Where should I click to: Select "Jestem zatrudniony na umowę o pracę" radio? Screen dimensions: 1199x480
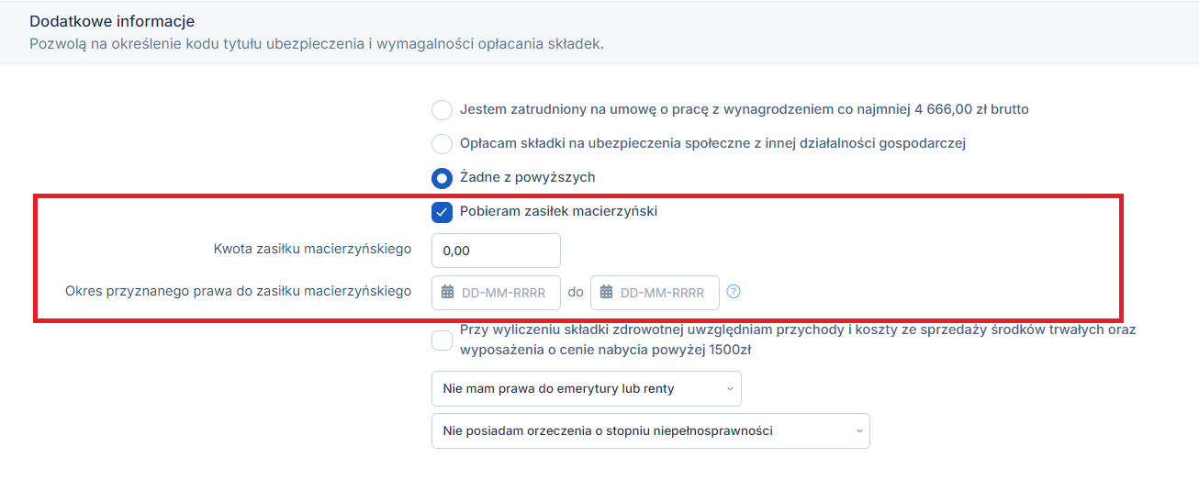click(442, 110)
